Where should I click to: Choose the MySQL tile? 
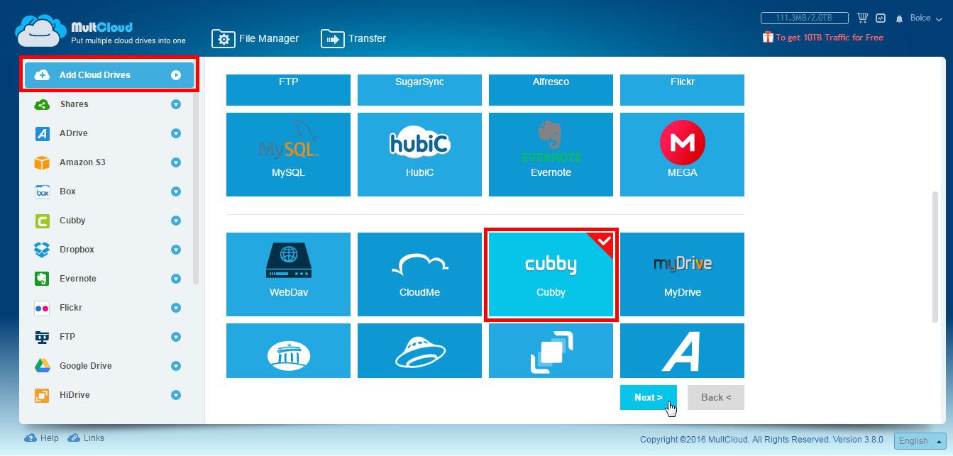(x=288, y=155)
